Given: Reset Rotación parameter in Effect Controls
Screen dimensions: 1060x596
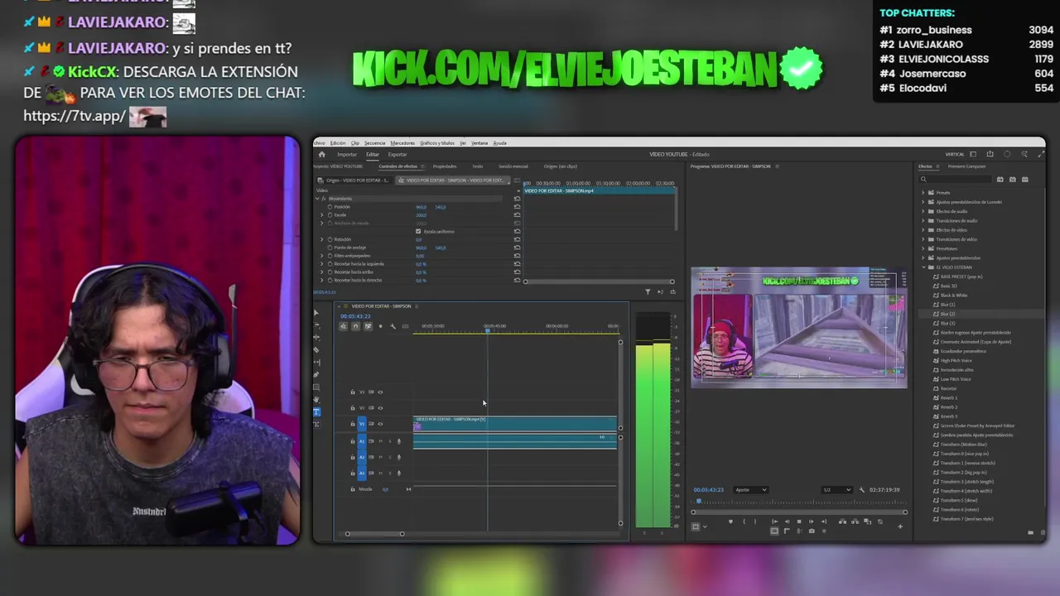Looking at the screenshot, I should pos(518,239).
